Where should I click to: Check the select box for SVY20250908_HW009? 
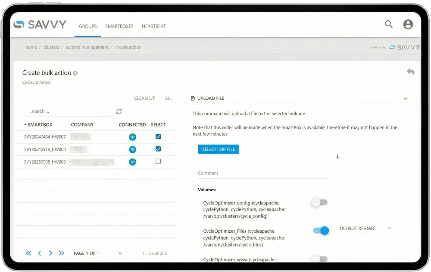(x=158, y=161)
